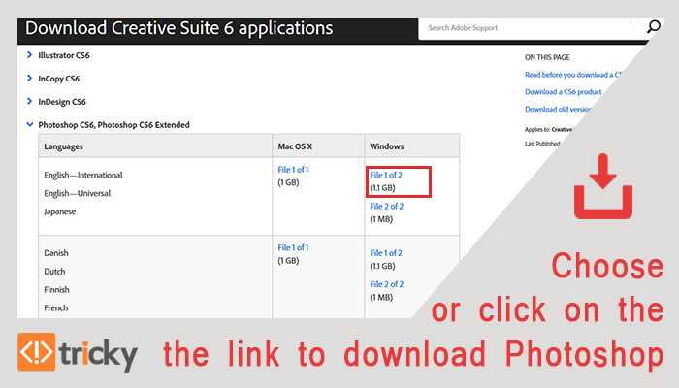679x388 pixels.
Task: Download Windows File 1 of 2 for Danish row
Action: point(386,253)
